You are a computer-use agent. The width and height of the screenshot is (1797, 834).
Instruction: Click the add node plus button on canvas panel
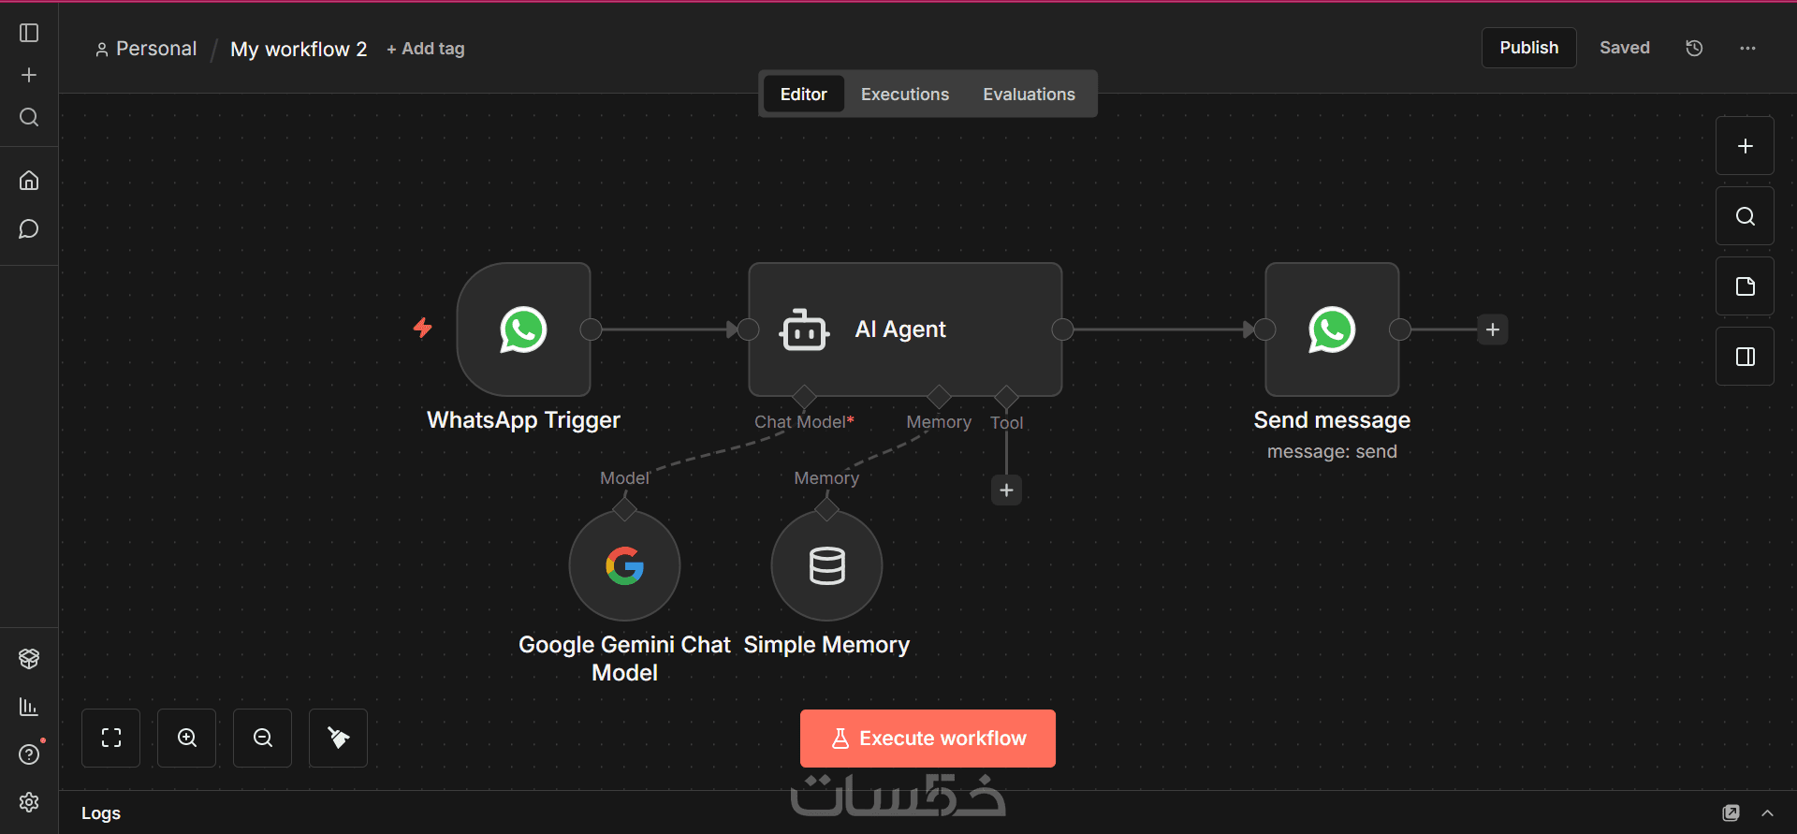click(x=1745, y=146)
